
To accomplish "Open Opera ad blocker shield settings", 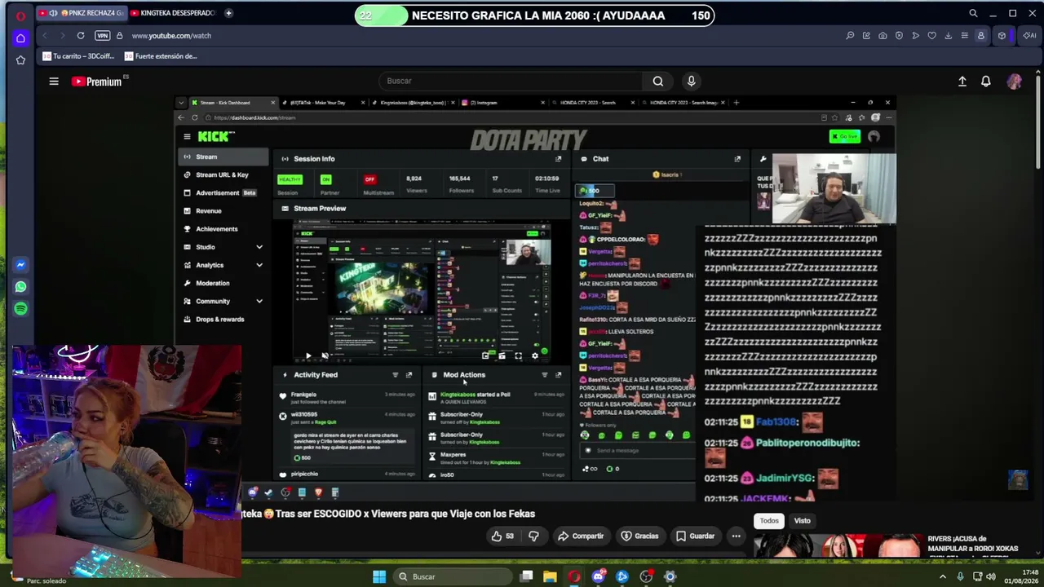I will click(899, 36).
